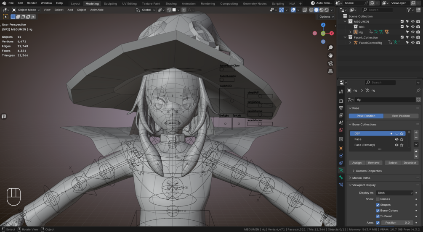
Task: Click the zoom magnifier viewport icon
Action: 330,47
